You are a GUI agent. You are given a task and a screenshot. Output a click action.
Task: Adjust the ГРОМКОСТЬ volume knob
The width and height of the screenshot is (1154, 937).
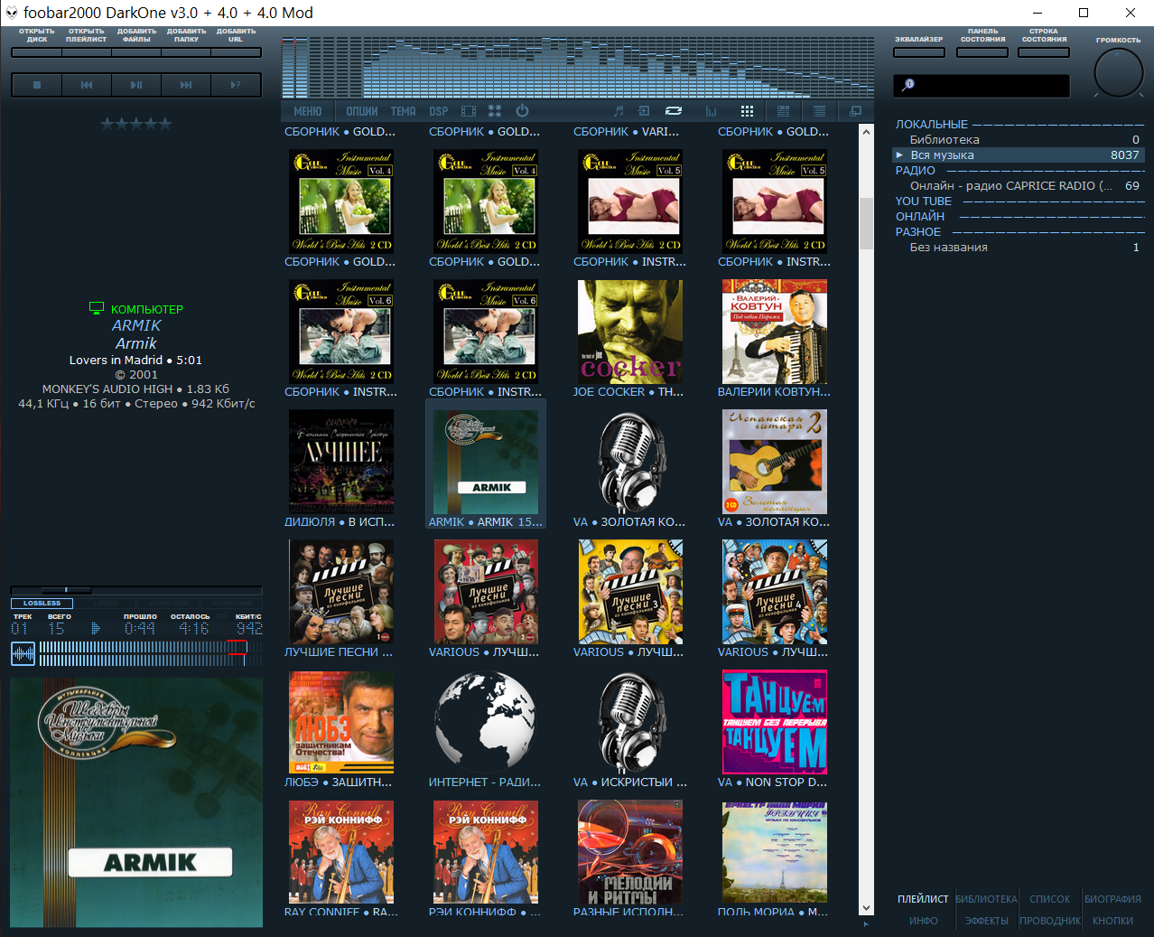pos(1119,73)
